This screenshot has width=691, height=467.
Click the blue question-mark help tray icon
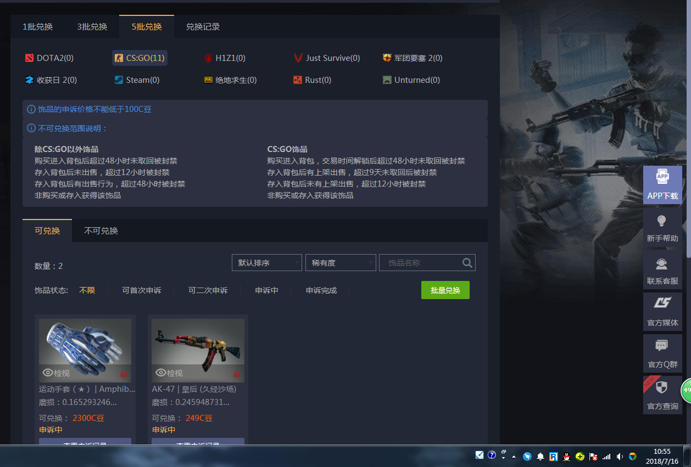pos(492,455)
